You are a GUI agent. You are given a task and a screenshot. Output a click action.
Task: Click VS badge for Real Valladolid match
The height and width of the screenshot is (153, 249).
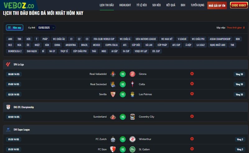(123, 74)
